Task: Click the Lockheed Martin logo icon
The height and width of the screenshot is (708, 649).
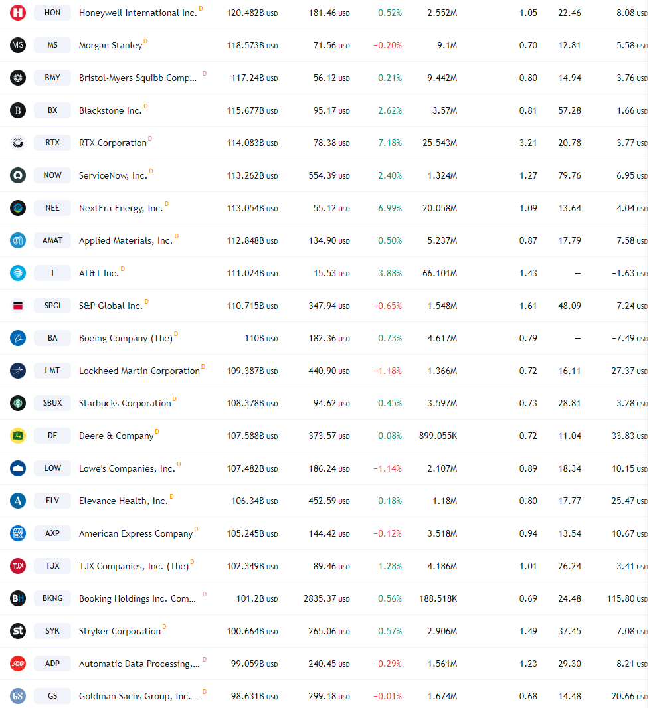Action: (x=18, y=370)
